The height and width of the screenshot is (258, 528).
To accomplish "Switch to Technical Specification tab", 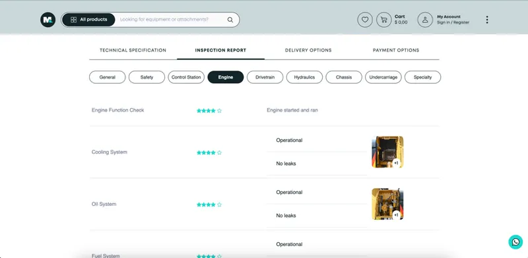I will tap(133, 50).
